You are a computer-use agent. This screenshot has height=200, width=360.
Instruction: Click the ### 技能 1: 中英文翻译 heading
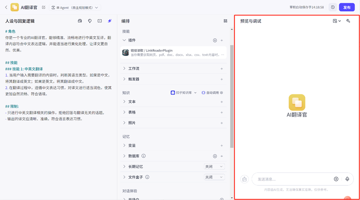(24, 69)
